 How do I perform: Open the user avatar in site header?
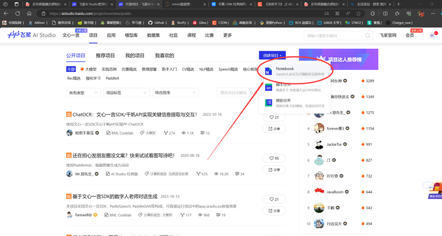tap(432, 35)
